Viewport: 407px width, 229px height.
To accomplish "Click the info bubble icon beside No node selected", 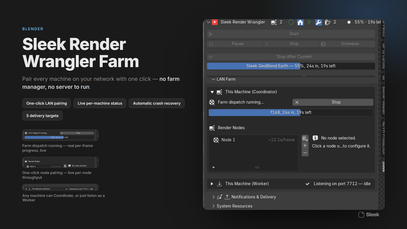I will coord(315,138).
